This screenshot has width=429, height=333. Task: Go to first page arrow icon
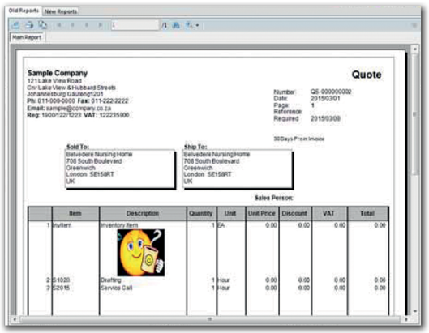58,25
